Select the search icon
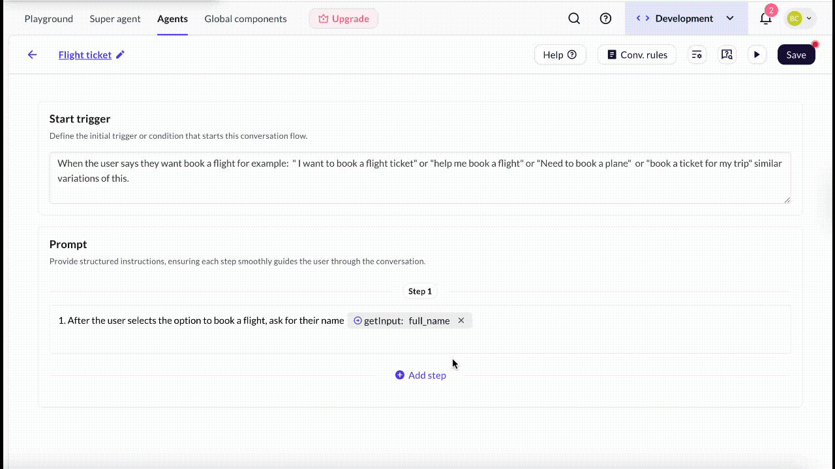 [574, 18]
